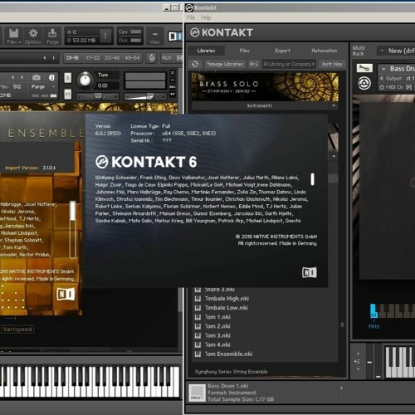Click the Kontakt logo in right window header

click(x=195, y=32)
